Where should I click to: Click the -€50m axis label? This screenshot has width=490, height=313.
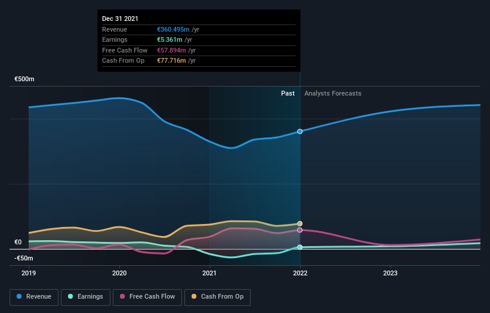24,258
